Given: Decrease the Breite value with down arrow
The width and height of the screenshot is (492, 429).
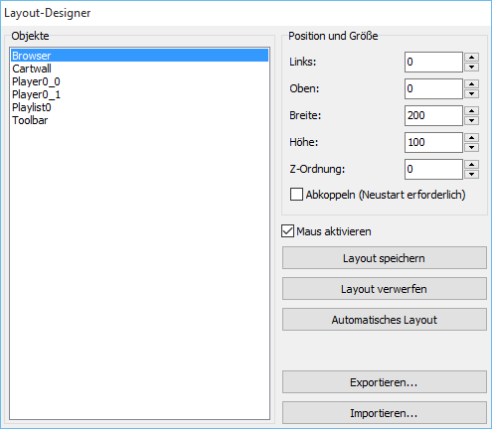Looking at the screenshot, I should coord(471,120).
